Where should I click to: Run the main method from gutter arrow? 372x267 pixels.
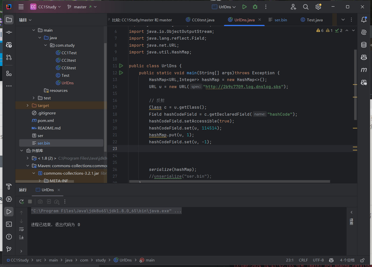[121, 73]
